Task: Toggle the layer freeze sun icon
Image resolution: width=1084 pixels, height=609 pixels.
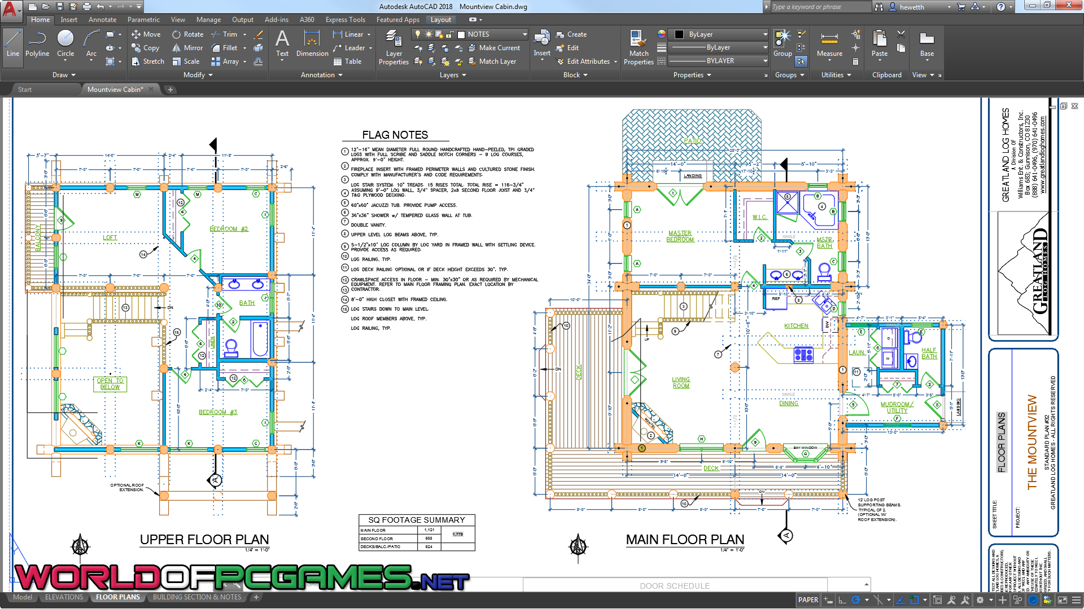Action: click(x=429, y=34)
